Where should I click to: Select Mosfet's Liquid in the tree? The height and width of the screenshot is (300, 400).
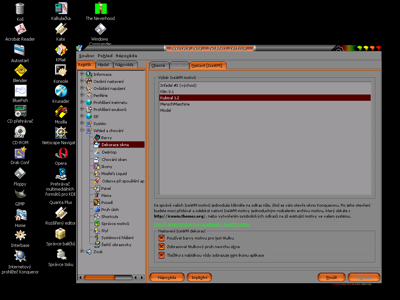(x=114, y=173)
